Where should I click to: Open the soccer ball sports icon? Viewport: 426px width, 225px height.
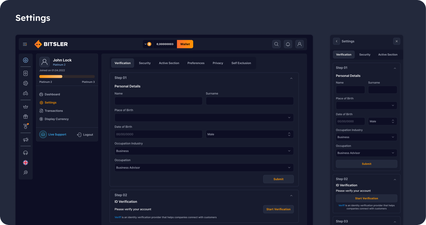click(26, 83)
